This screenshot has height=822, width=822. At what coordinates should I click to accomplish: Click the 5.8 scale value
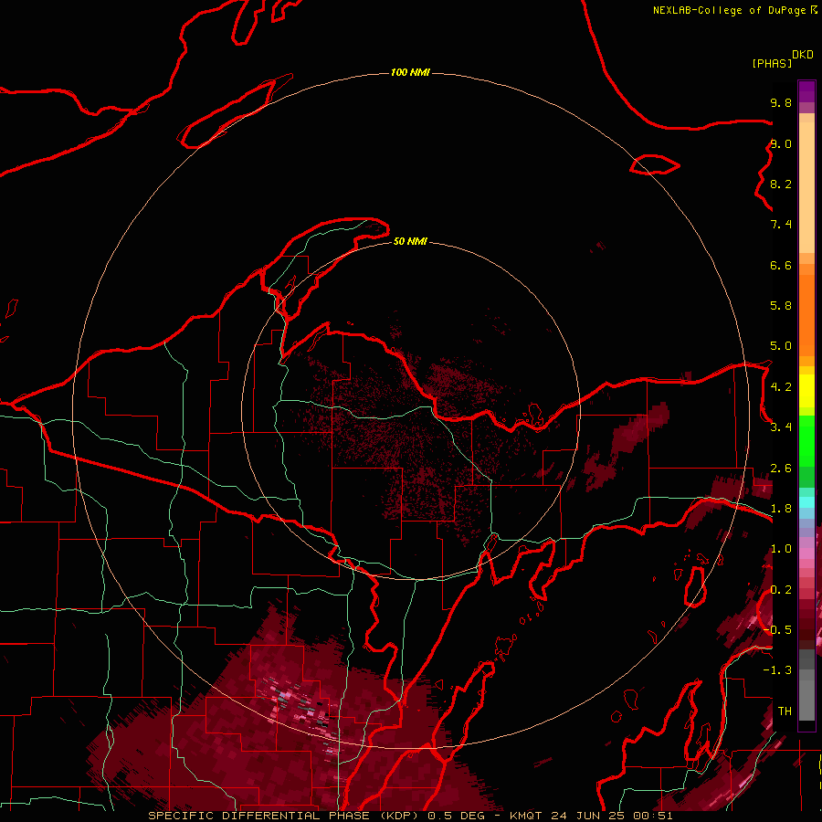pyautogui.click(x=781, y=306)
